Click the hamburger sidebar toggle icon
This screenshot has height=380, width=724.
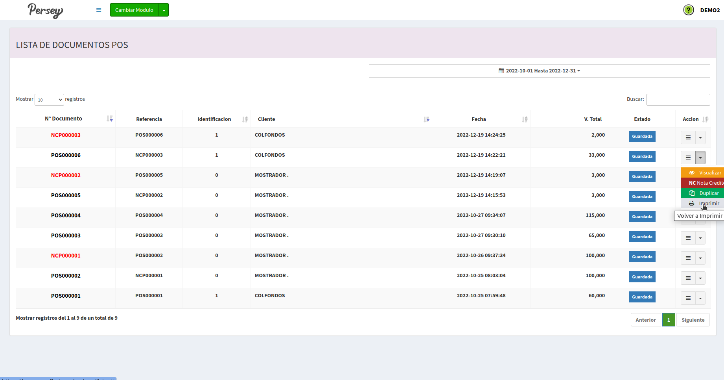coord(99,10)
